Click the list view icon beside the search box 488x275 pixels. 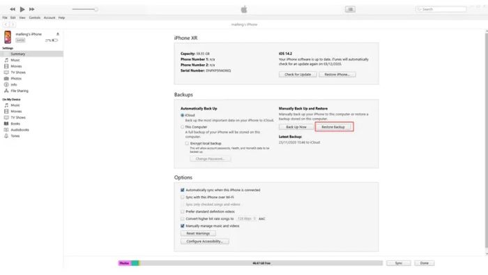tap(350, 9)
